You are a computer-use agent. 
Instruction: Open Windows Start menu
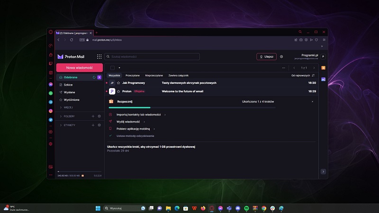click(98, 208)
